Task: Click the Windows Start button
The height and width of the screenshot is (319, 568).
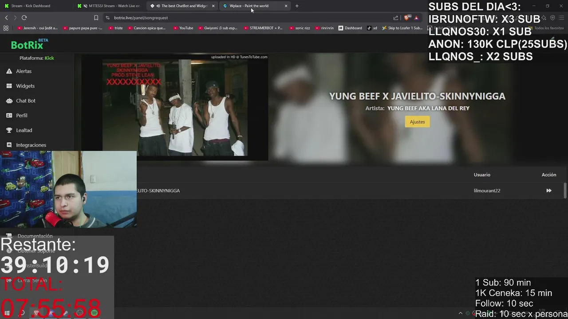Action: pyautogui.click(x=7, y=313)
